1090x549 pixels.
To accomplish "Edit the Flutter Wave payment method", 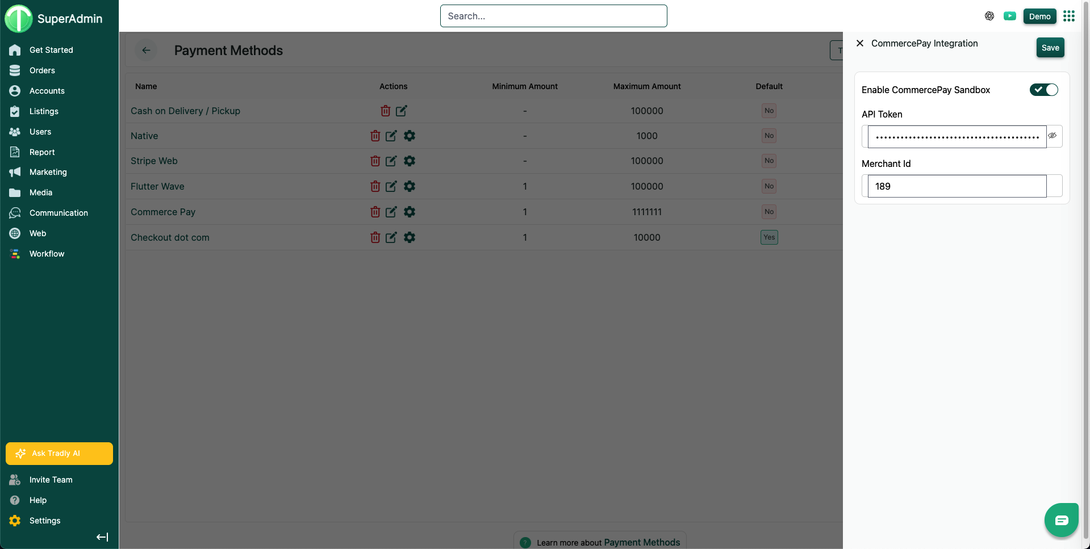I will 391,186.
